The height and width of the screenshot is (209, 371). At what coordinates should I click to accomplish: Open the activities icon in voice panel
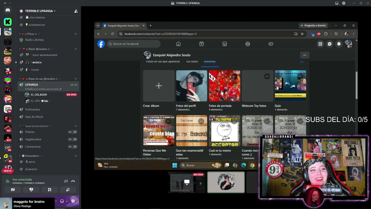click(x=50, y=190)
